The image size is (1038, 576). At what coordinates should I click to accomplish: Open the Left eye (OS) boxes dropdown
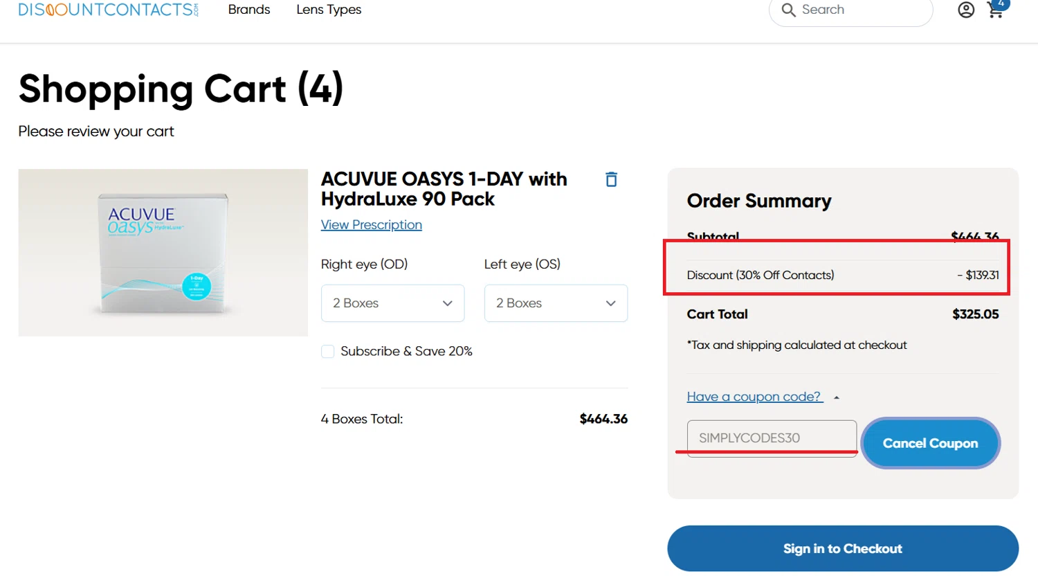[556, 303]
